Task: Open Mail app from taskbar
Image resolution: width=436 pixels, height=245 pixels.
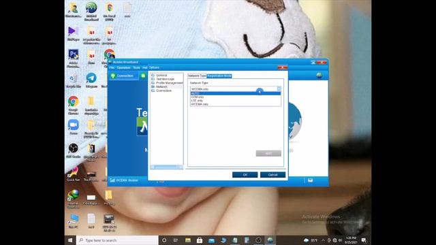Action: tap(212, 240)
